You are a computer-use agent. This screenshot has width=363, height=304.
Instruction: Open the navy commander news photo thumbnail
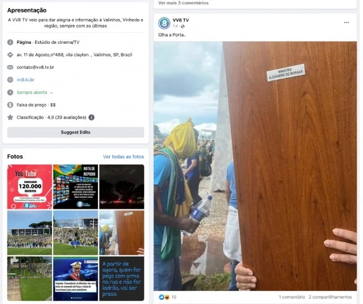point(75,279)
